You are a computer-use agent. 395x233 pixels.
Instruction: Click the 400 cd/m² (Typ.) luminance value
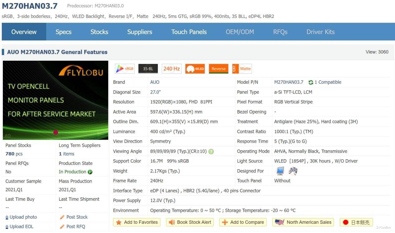click(x=168, y=132)
